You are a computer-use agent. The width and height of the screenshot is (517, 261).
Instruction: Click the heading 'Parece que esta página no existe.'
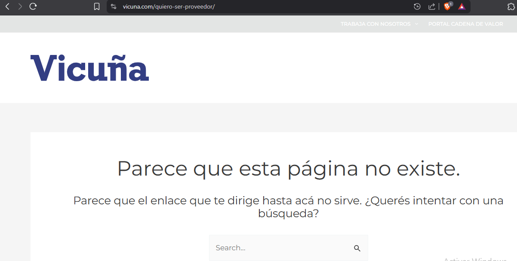pyautogui.click(x=289, y=168)
